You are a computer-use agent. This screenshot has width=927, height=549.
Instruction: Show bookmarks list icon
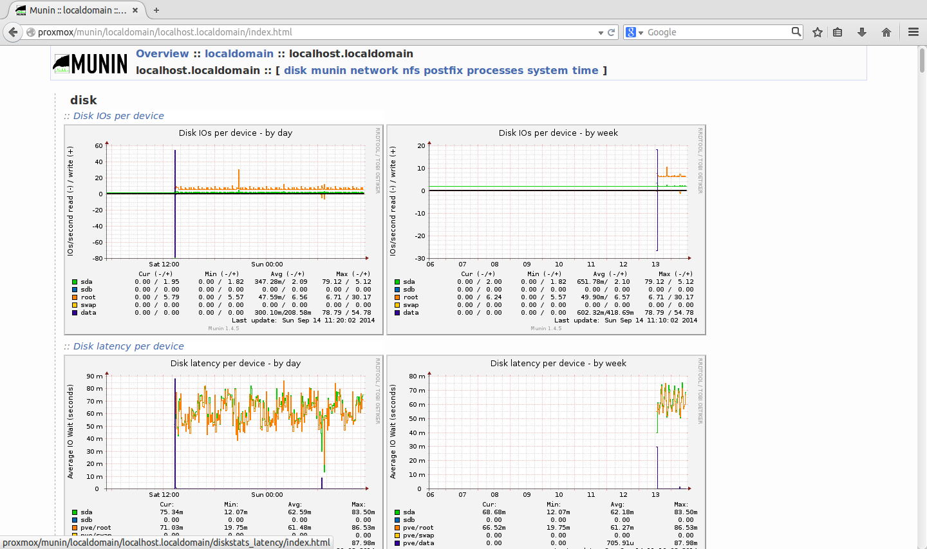point(838,32)
